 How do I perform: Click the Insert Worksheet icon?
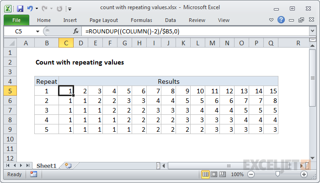68,166
